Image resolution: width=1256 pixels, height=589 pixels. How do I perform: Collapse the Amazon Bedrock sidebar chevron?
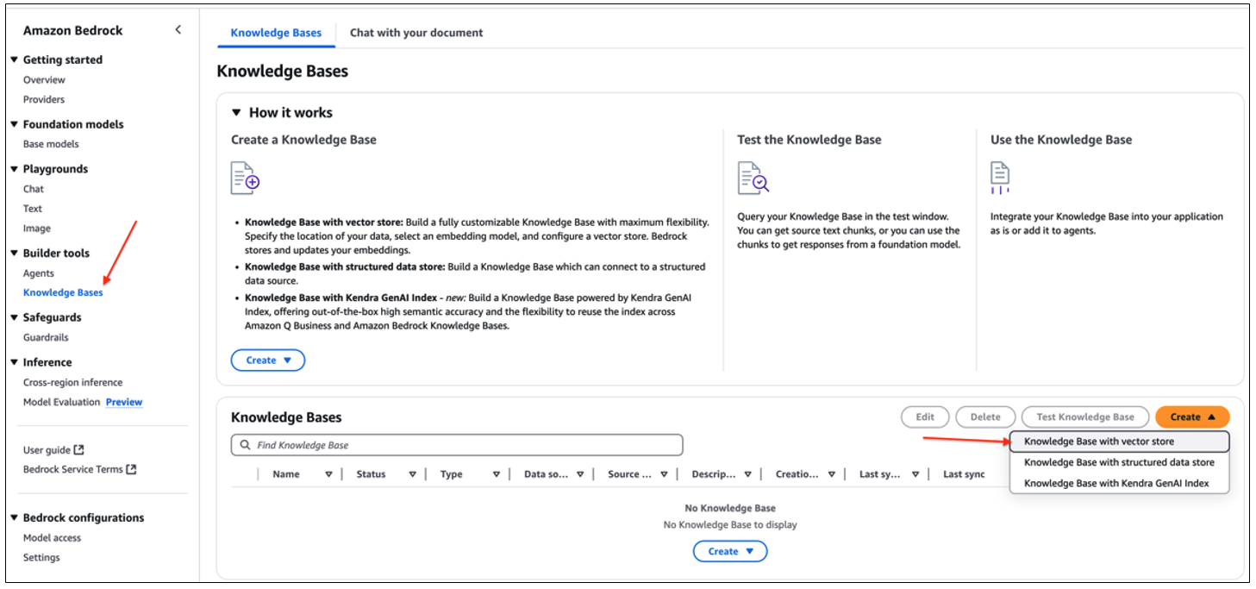pyautogui.click(x=178, y=30)
